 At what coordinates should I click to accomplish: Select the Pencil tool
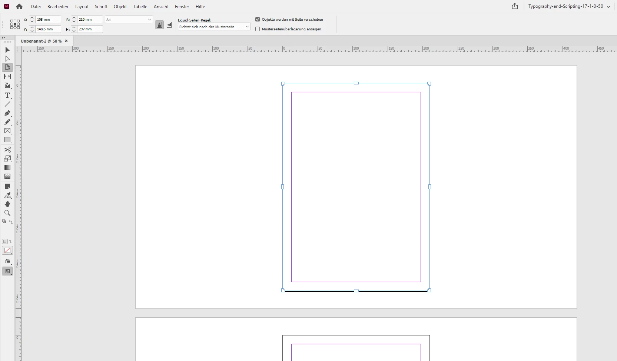coord(7,122)
